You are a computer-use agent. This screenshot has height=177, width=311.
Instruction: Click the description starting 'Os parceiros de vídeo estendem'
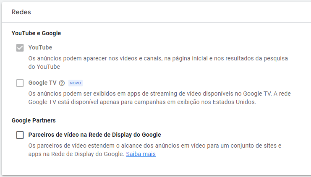(x=155, y=150)
